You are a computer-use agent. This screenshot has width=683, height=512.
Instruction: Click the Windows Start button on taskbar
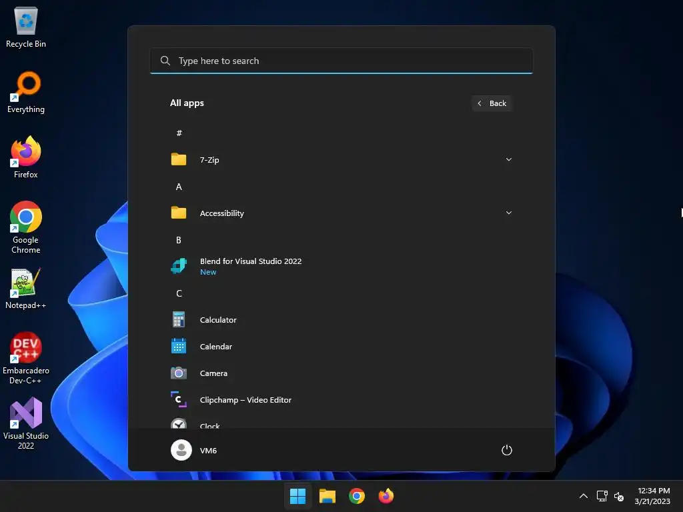[x=298, y=496]
